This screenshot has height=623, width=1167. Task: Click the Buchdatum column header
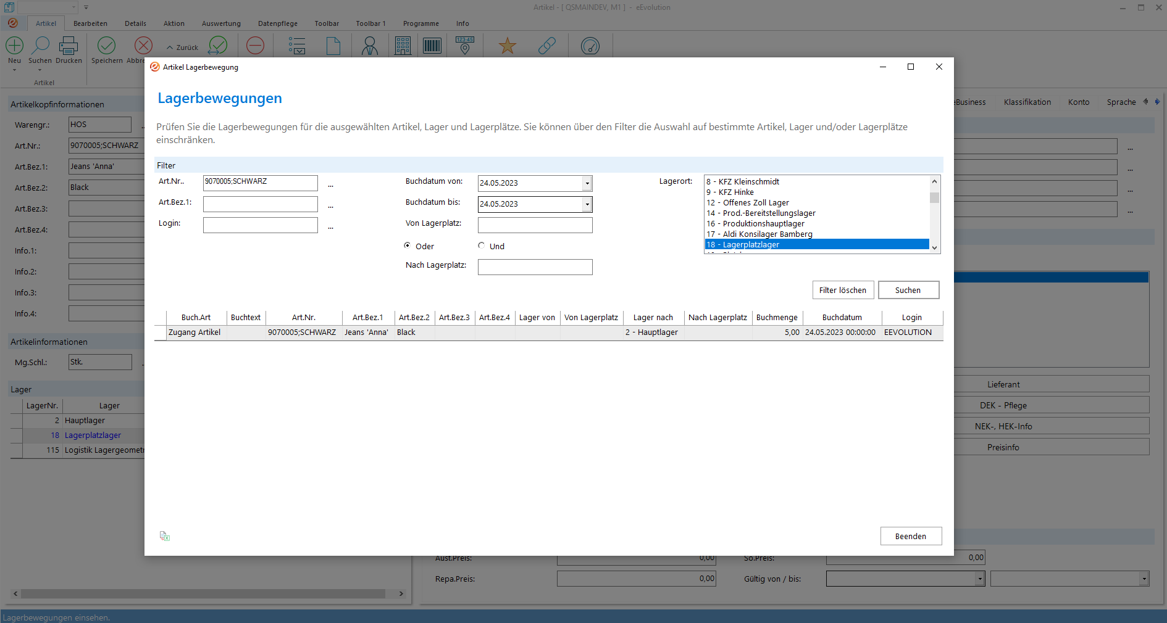point(842,317)
